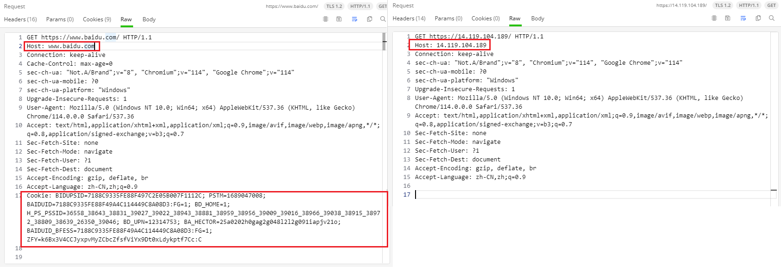Copy the baidu.com raw request

coord(370,19)
